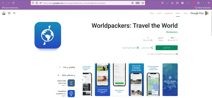Viewport: 212px width, 98px height.
Task: Open the 'Find hosts all around the world' screenshot
Action: pyautogui.click(x=153, y=80)
